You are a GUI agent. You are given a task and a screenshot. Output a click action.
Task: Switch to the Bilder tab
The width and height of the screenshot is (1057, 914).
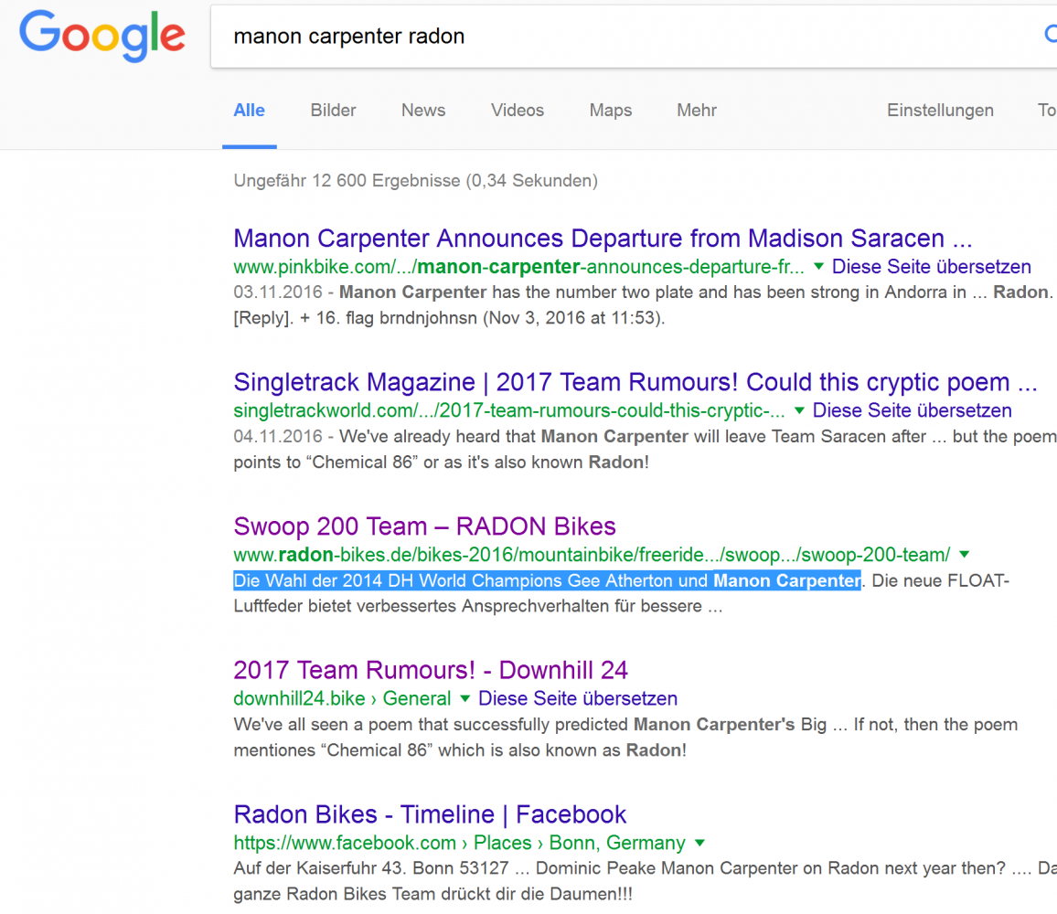333,111
